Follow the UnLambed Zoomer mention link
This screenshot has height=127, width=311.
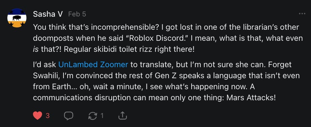click(x=93, y=65)
